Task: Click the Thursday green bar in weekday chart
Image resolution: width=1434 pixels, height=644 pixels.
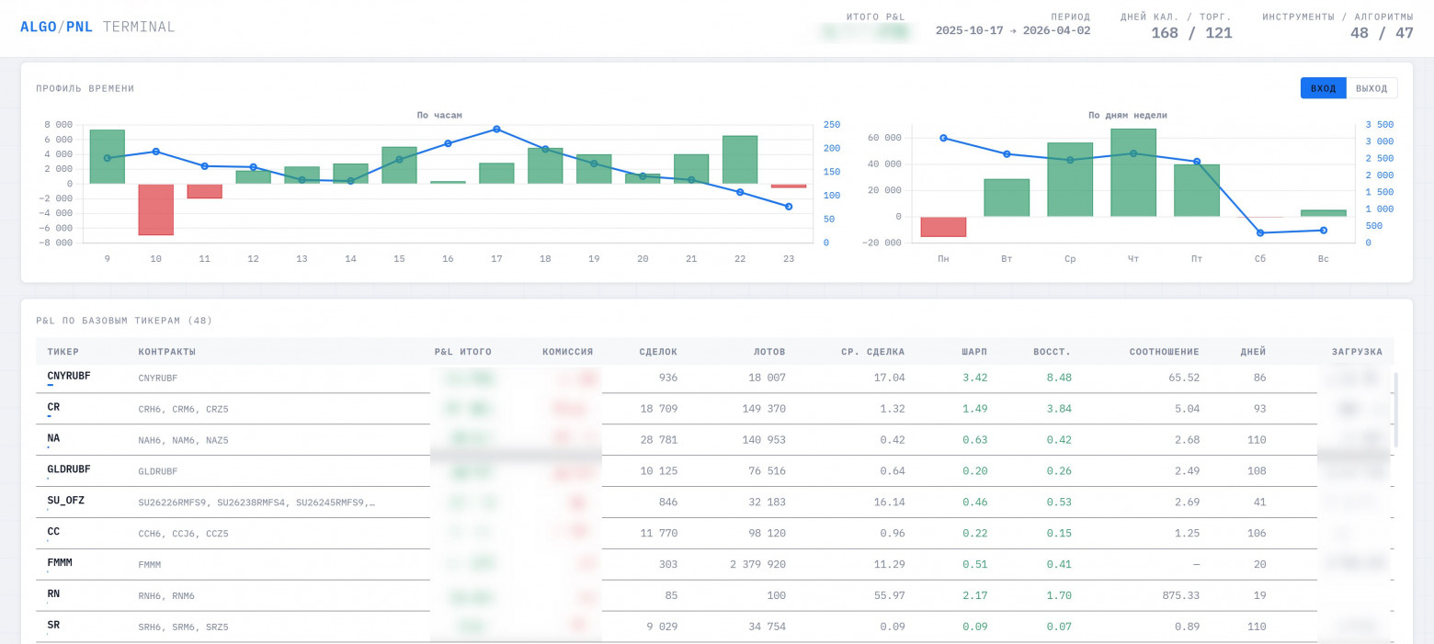Action: point(1133,173)
